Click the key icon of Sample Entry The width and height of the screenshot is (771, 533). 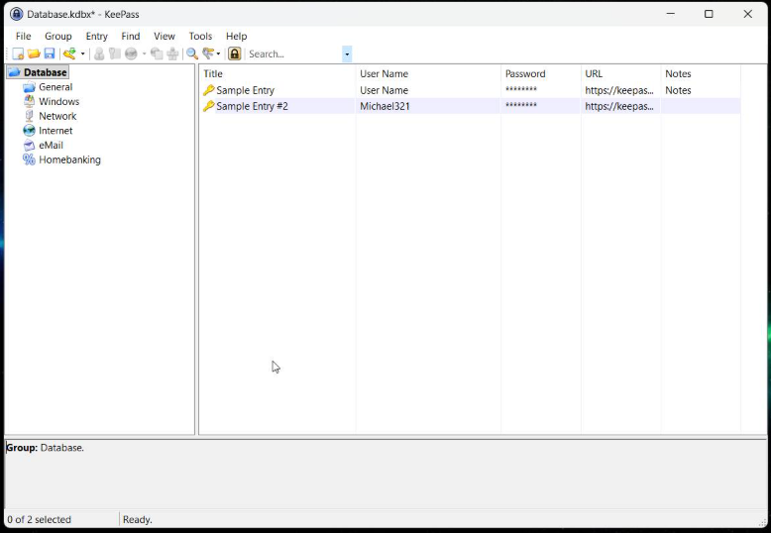pos(208,90)
